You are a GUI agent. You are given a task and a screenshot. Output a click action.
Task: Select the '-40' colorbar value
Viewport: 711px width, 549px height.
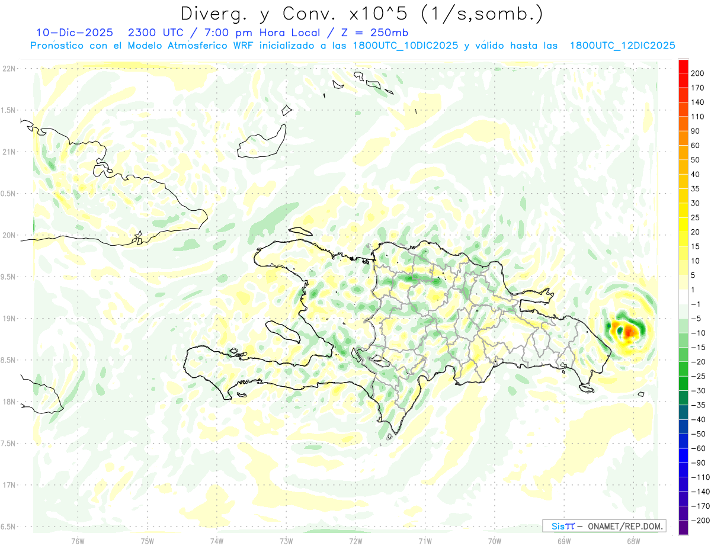pyautogui.click(x=697, y=419)
